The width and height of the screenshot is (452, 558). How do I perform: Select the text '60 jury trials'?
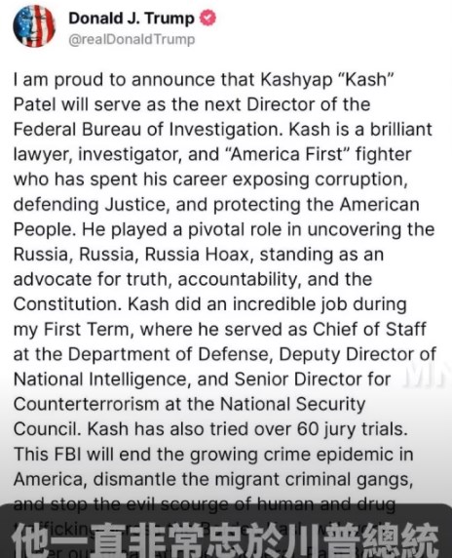click(x=351, y=429)
